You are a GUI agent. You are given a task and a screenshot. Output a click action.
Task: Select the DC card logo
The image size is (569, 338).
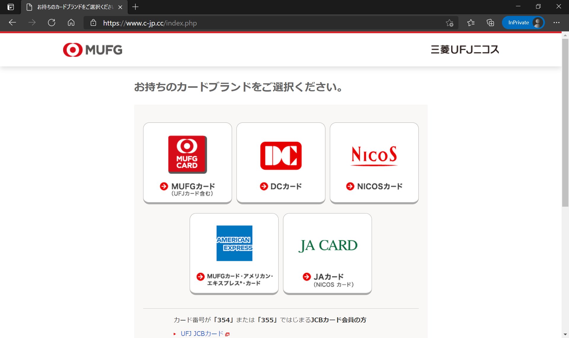click(x=281, y=156)
